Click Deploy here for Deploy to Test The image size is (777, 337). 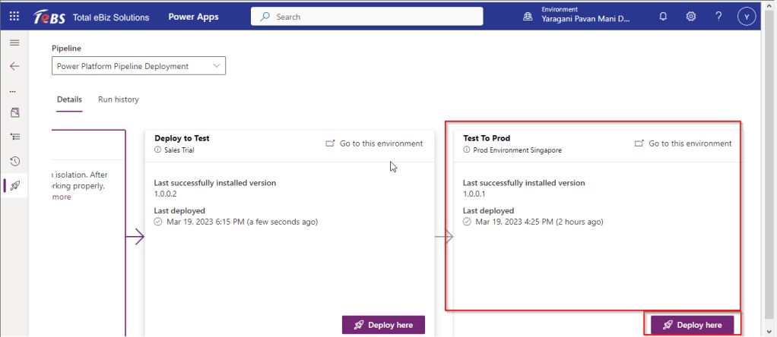tap(383, 325)
